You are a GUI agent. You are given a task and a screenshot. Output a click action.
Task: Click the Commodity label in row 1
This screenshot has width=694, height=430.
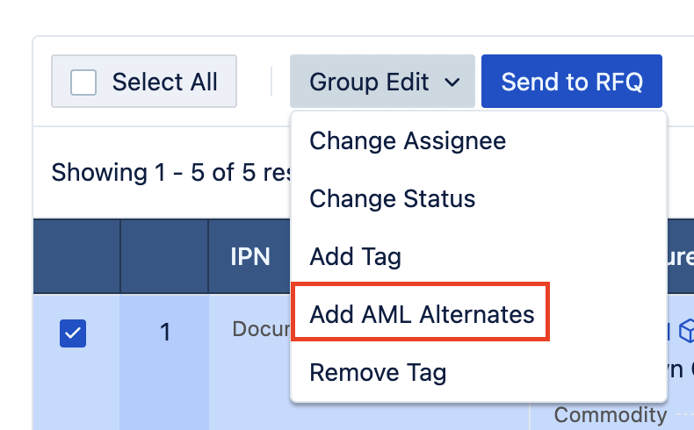(610, 415)
